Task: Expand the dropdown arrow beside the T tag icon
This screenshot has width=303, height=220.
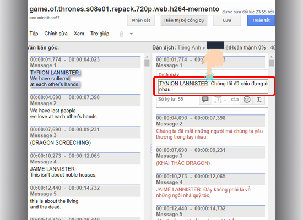Action: pos(225,100)
